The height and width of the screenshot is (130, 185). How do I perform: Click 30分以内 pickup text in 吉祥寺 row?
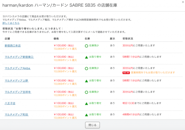click(128, 92)
